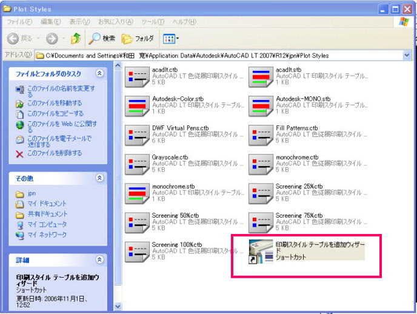
Task: Click the task pane scrollbar down arrow
Action: (118, 306)
